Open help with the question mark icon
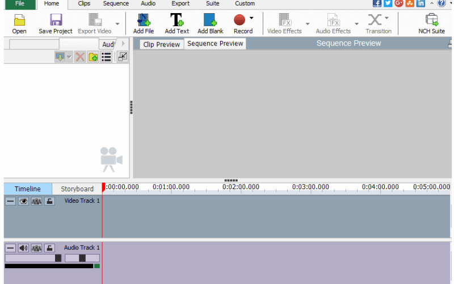Image resolution: width=454 pixels, height=284 pixels. tap(442, 3)
